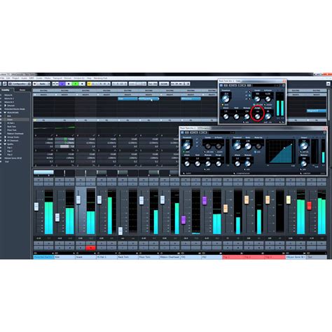The width and height of the screenshot is (332, 332).
Task: Open the Devices menu
Action: [x=68, y=78]
